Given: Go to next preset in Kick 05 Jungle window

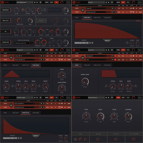Looking at the screenshot, I should coord(37,98).
